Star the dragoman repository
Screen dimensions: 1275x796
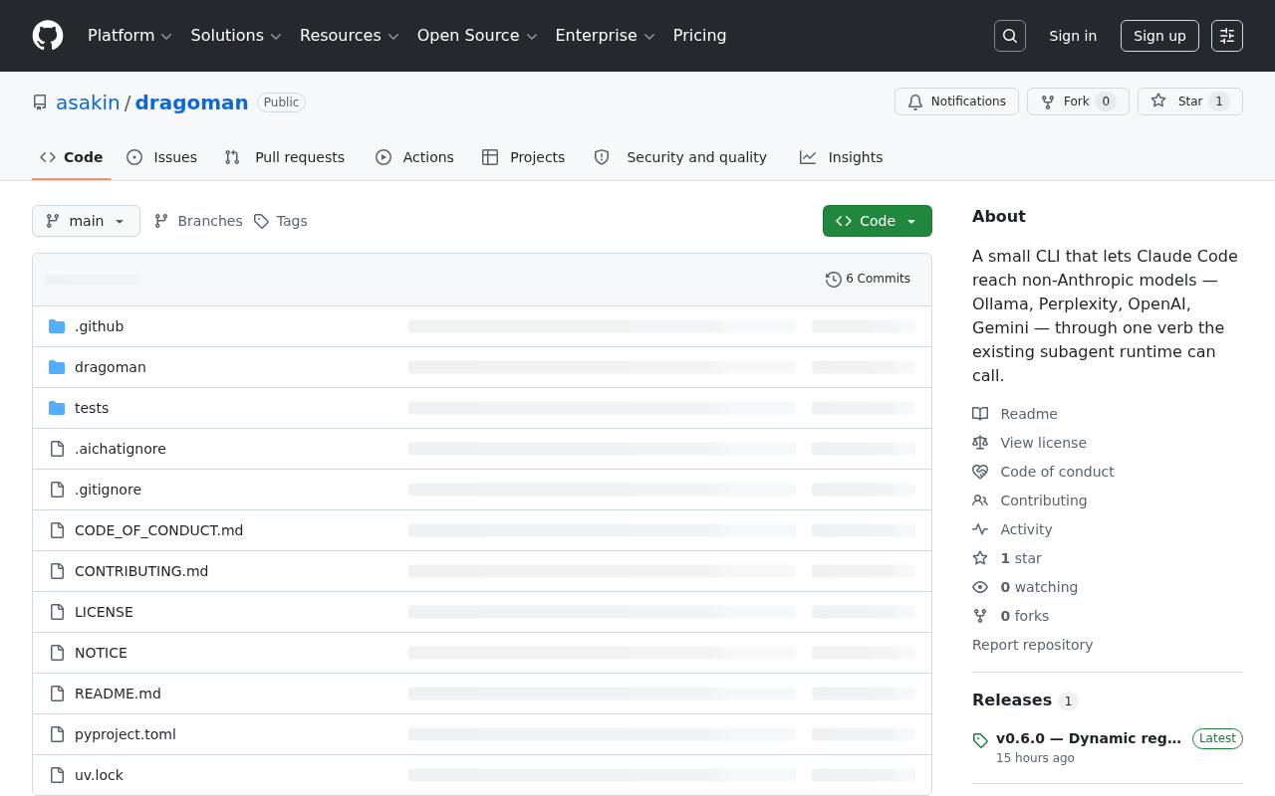click(1190, 101)
